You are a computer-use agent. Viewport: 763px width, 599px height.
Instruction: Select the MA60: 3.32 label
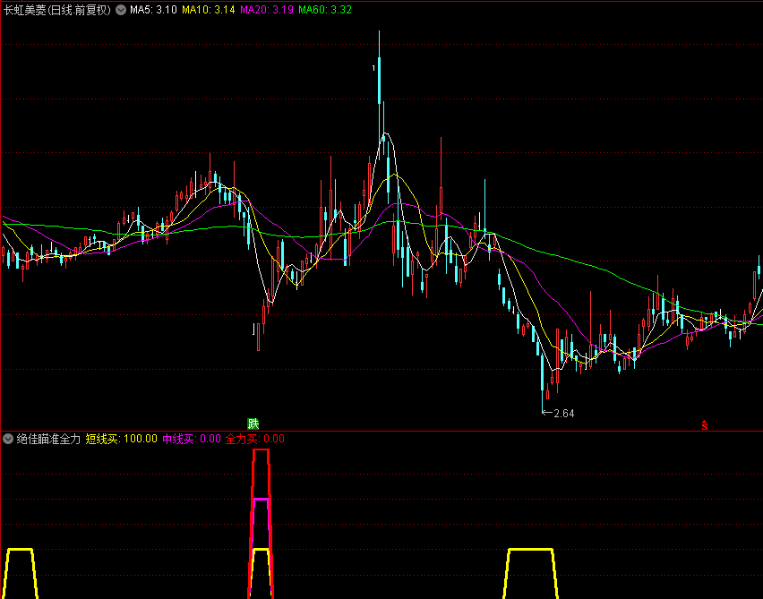(x=325, y=10)
